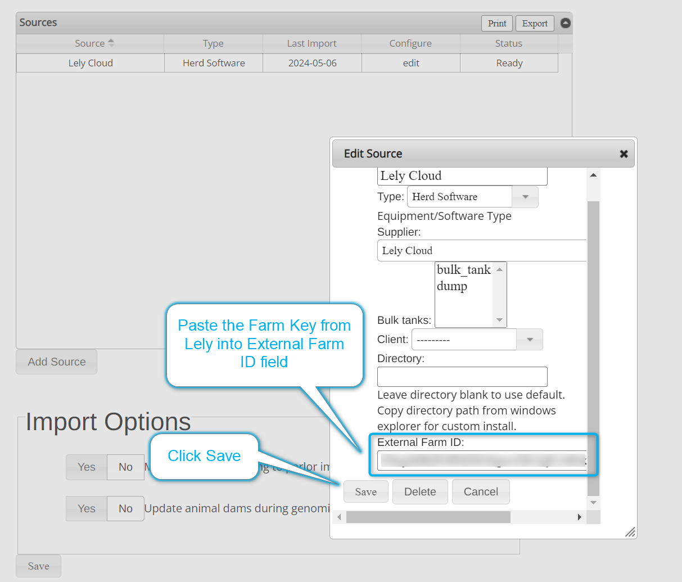Click dialog horizontal scrollbar right arrow
The width and height of the screenshot is (682, 582).
pos(580,517)
